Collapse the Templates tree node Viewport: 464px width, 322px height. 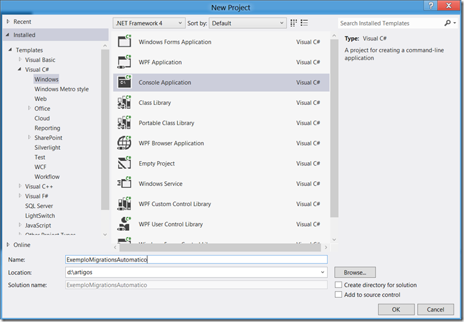(x=10, y=50)
